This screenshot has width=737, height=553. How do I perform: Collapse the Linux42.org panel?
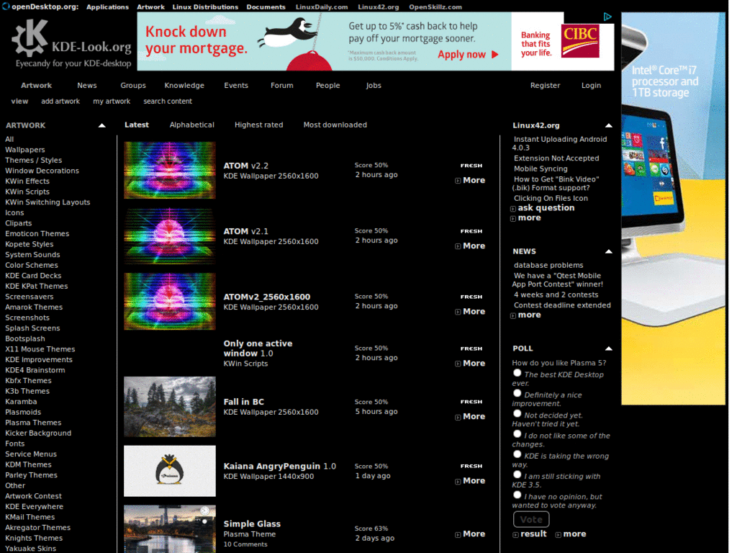click(x=608, y=125)
